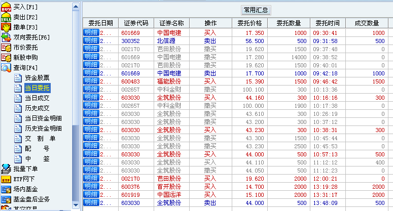393x211 pixels.
Task: Click the document icon beside 当日委托
Action: tap(18, 88)
